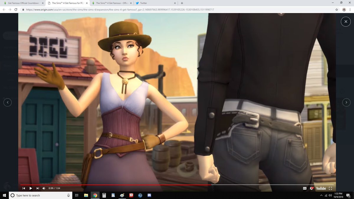Viewport: 354px width, 199px height.
Task: Close the Get Famous Official Countdown tab
Action: pos(42,3)
